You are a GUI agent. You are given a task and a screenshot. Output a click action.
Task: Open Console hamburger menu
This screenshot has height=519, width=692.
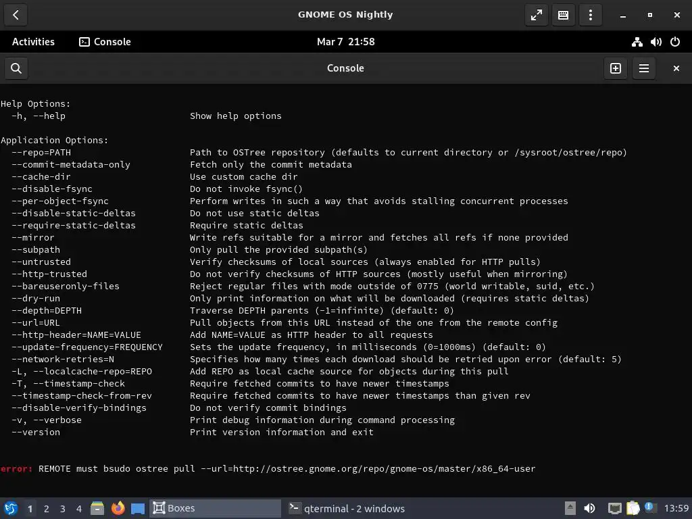644,68
